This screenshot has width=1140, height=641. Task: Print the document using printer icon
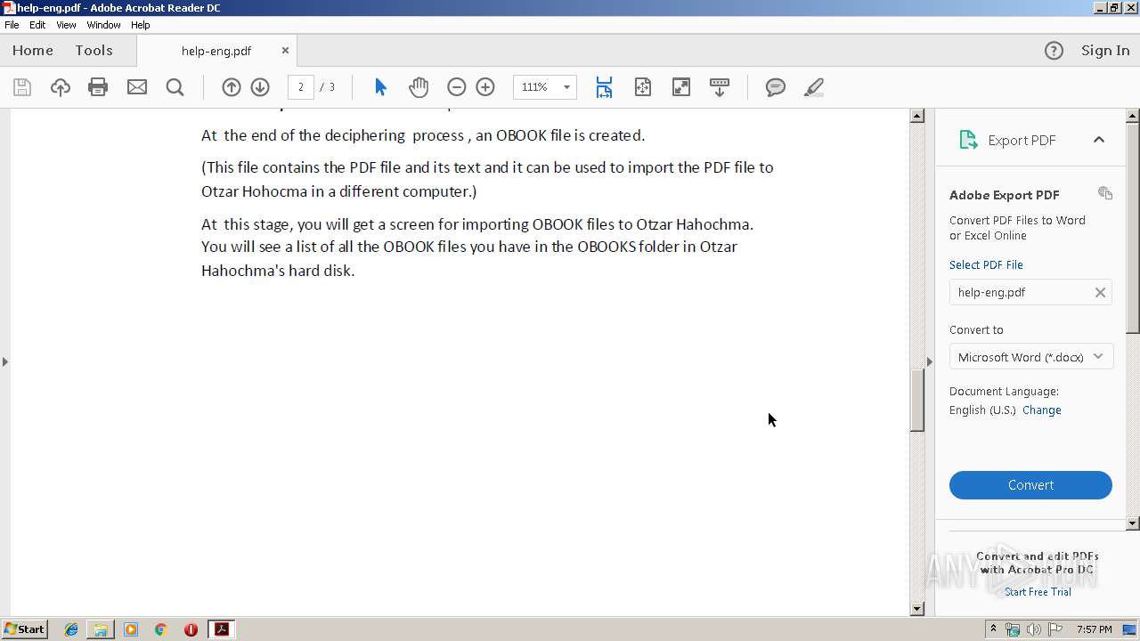click(x=98, y=87)
